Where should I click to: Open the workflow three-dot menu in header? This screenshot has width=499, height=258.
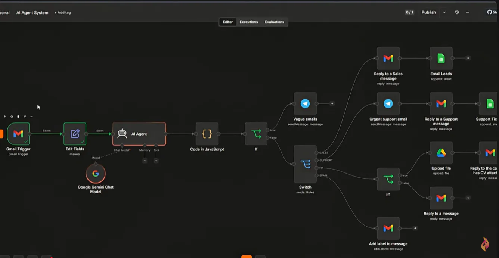(x=467, y=12)
